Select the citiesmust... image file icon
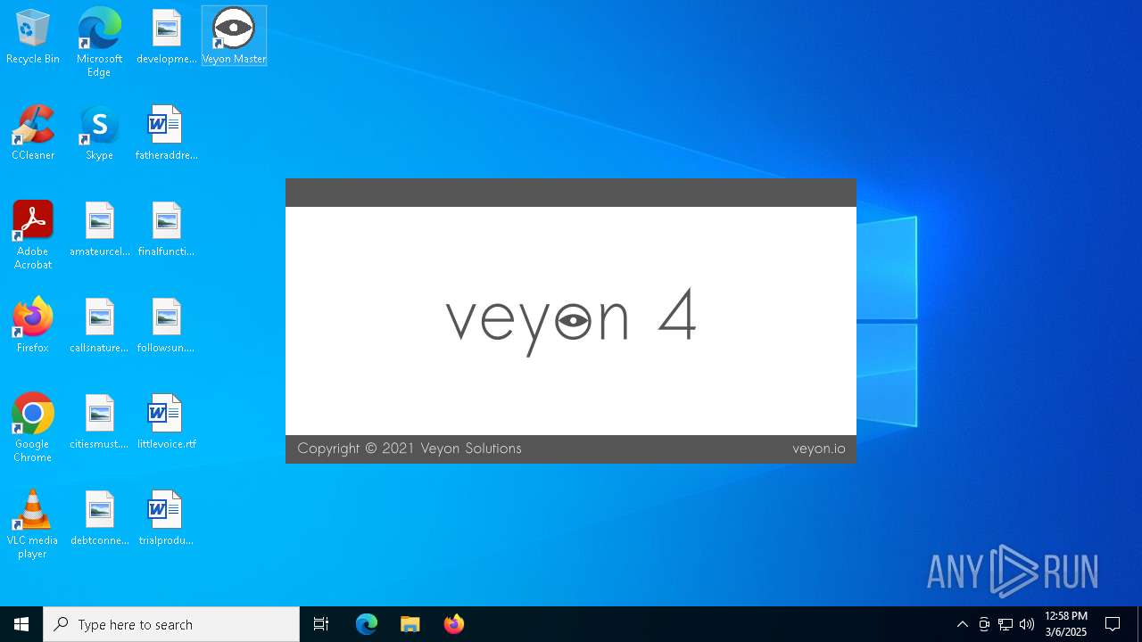This screenshot has height=642, width=1142. [x=99, y=422]
